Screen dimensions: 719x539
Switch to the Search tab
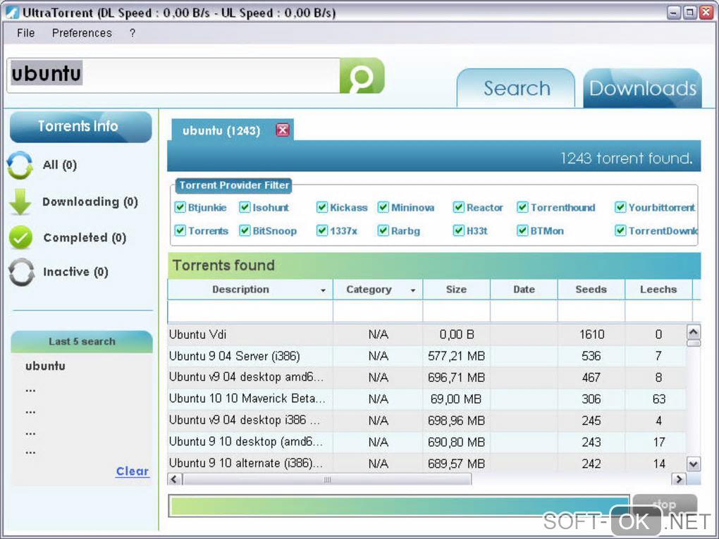tap(516, 88)
